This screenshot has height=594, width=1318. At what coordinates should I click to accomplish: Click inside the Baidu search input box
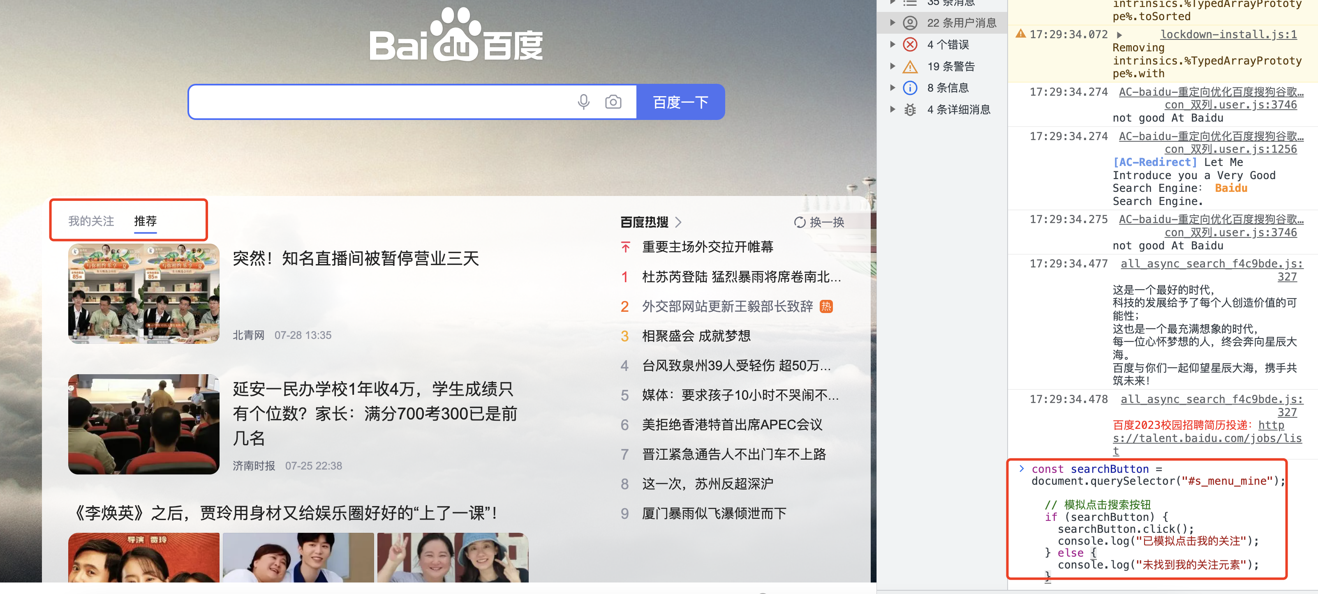click(379, 102)
